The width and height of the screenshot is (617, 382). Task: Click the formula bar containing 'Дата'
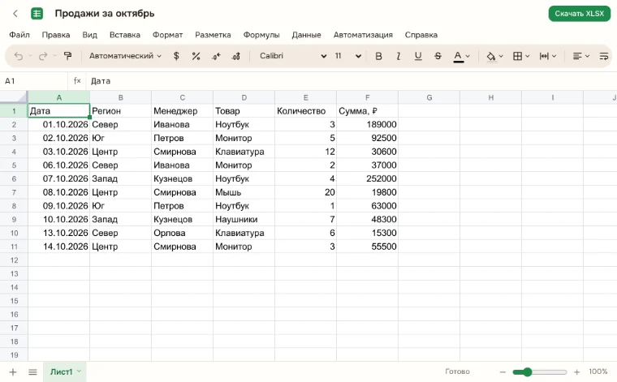pyautogui.click(x=350, y=81)
